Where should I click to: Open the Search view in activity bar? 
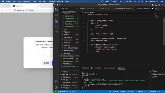click(x=56, y=15)
